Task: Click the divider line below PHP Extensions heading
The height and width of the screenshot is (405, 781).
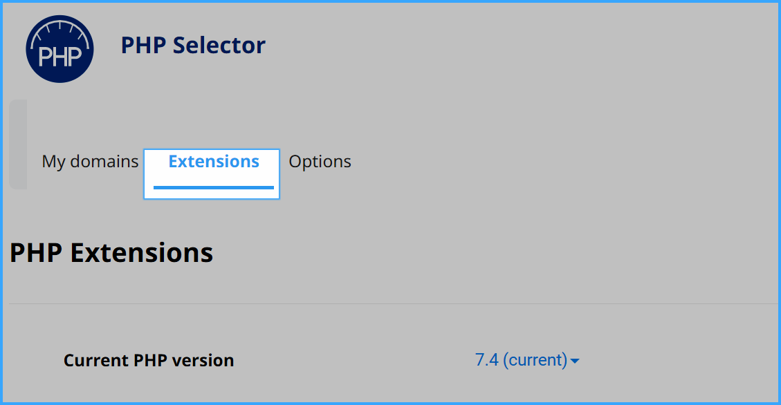Action: click(394, 303)
